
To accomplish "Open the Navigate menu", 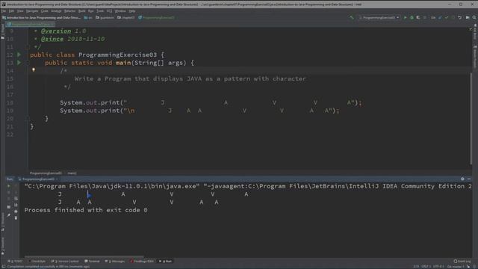I will click(x=32, y=11).
